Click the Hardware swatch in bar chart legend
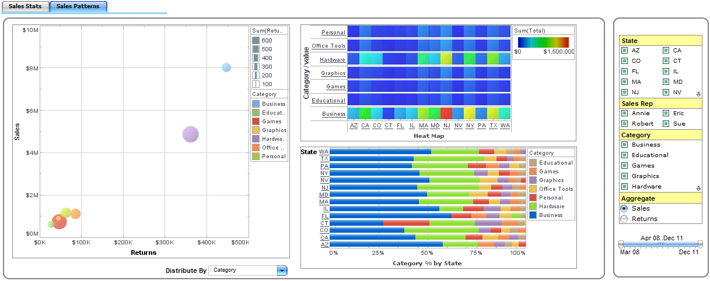 (532, 207)
